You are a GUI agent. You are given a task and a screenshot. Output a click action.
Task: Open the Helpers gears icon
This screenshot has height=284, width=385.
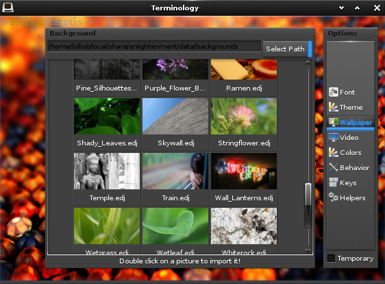(x=333, y=198)
